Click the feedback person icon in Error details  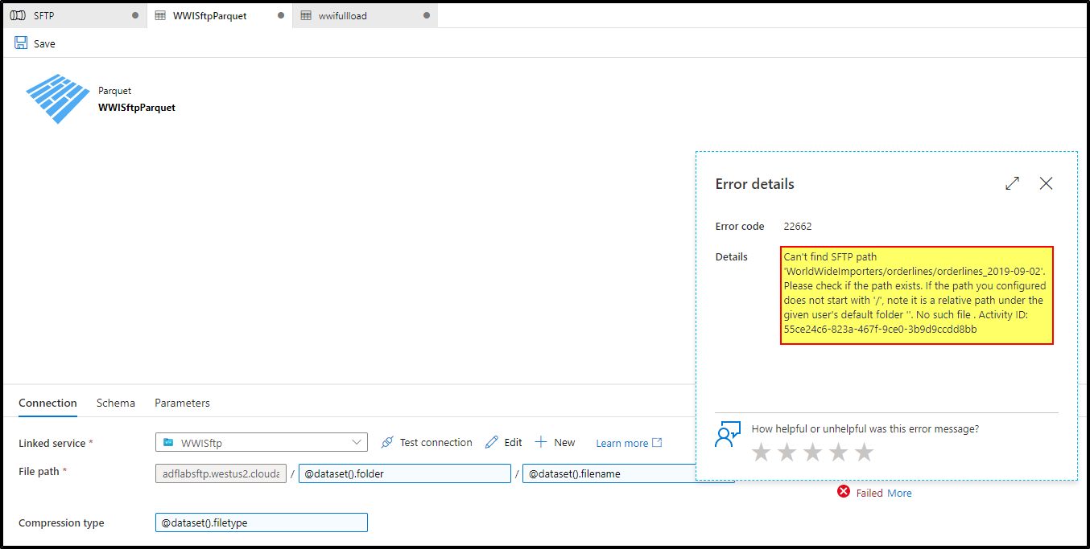(x=727, y=434)
